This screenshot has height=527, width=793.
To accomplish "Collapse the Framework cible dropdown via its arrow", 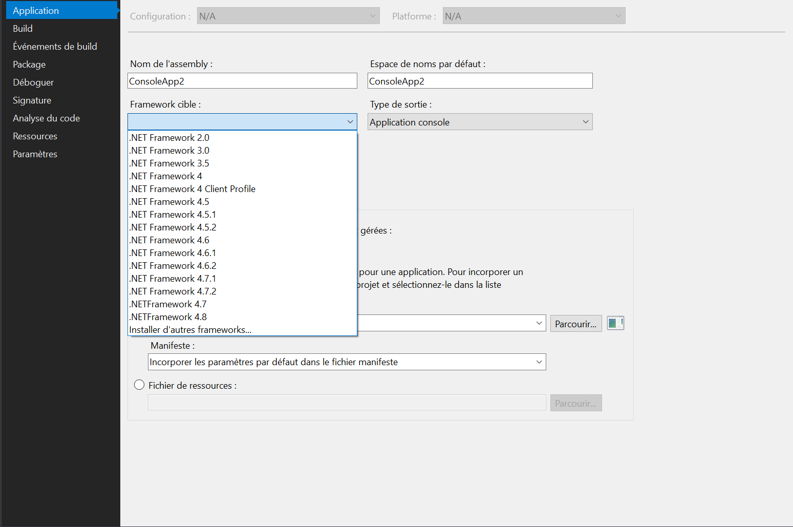I will [350, 121].
